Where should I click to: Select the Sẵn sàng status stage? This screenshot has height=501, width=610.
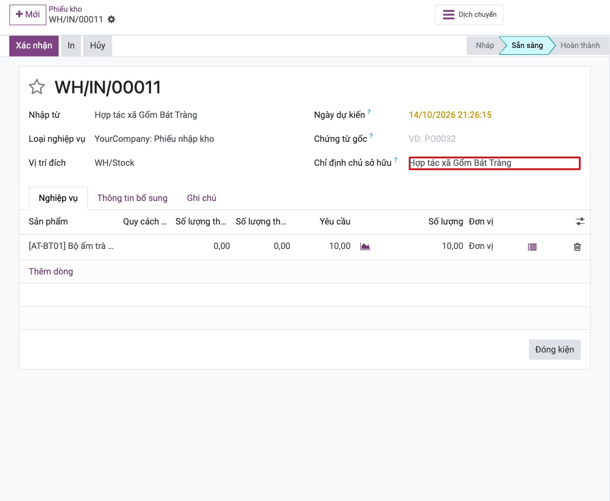coord(527,45)
